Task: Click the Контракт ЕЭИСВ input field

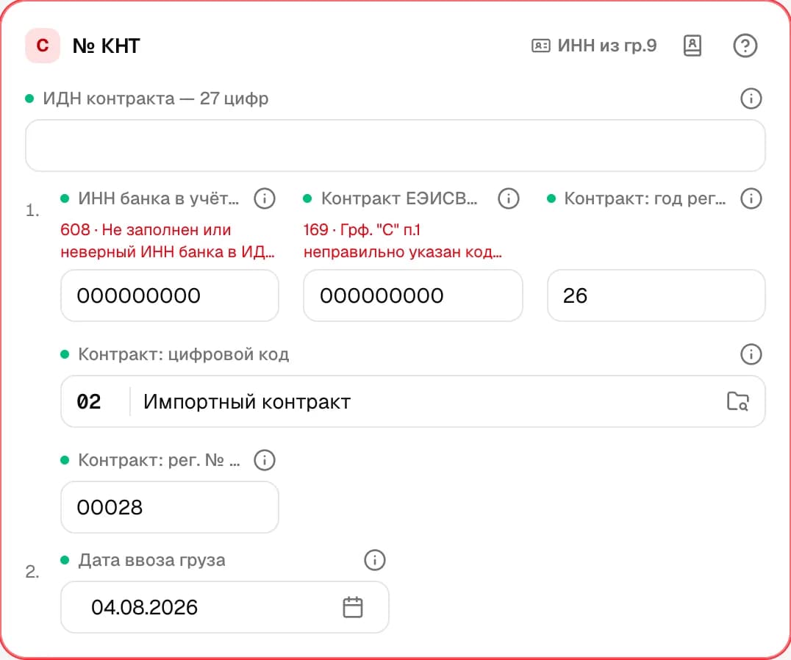Action: click(x=412, y=295)
